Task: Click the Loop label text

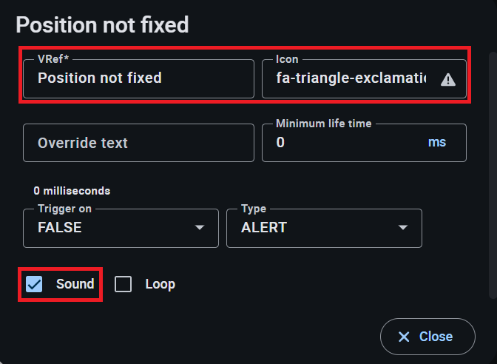Action: coord(160,284)
